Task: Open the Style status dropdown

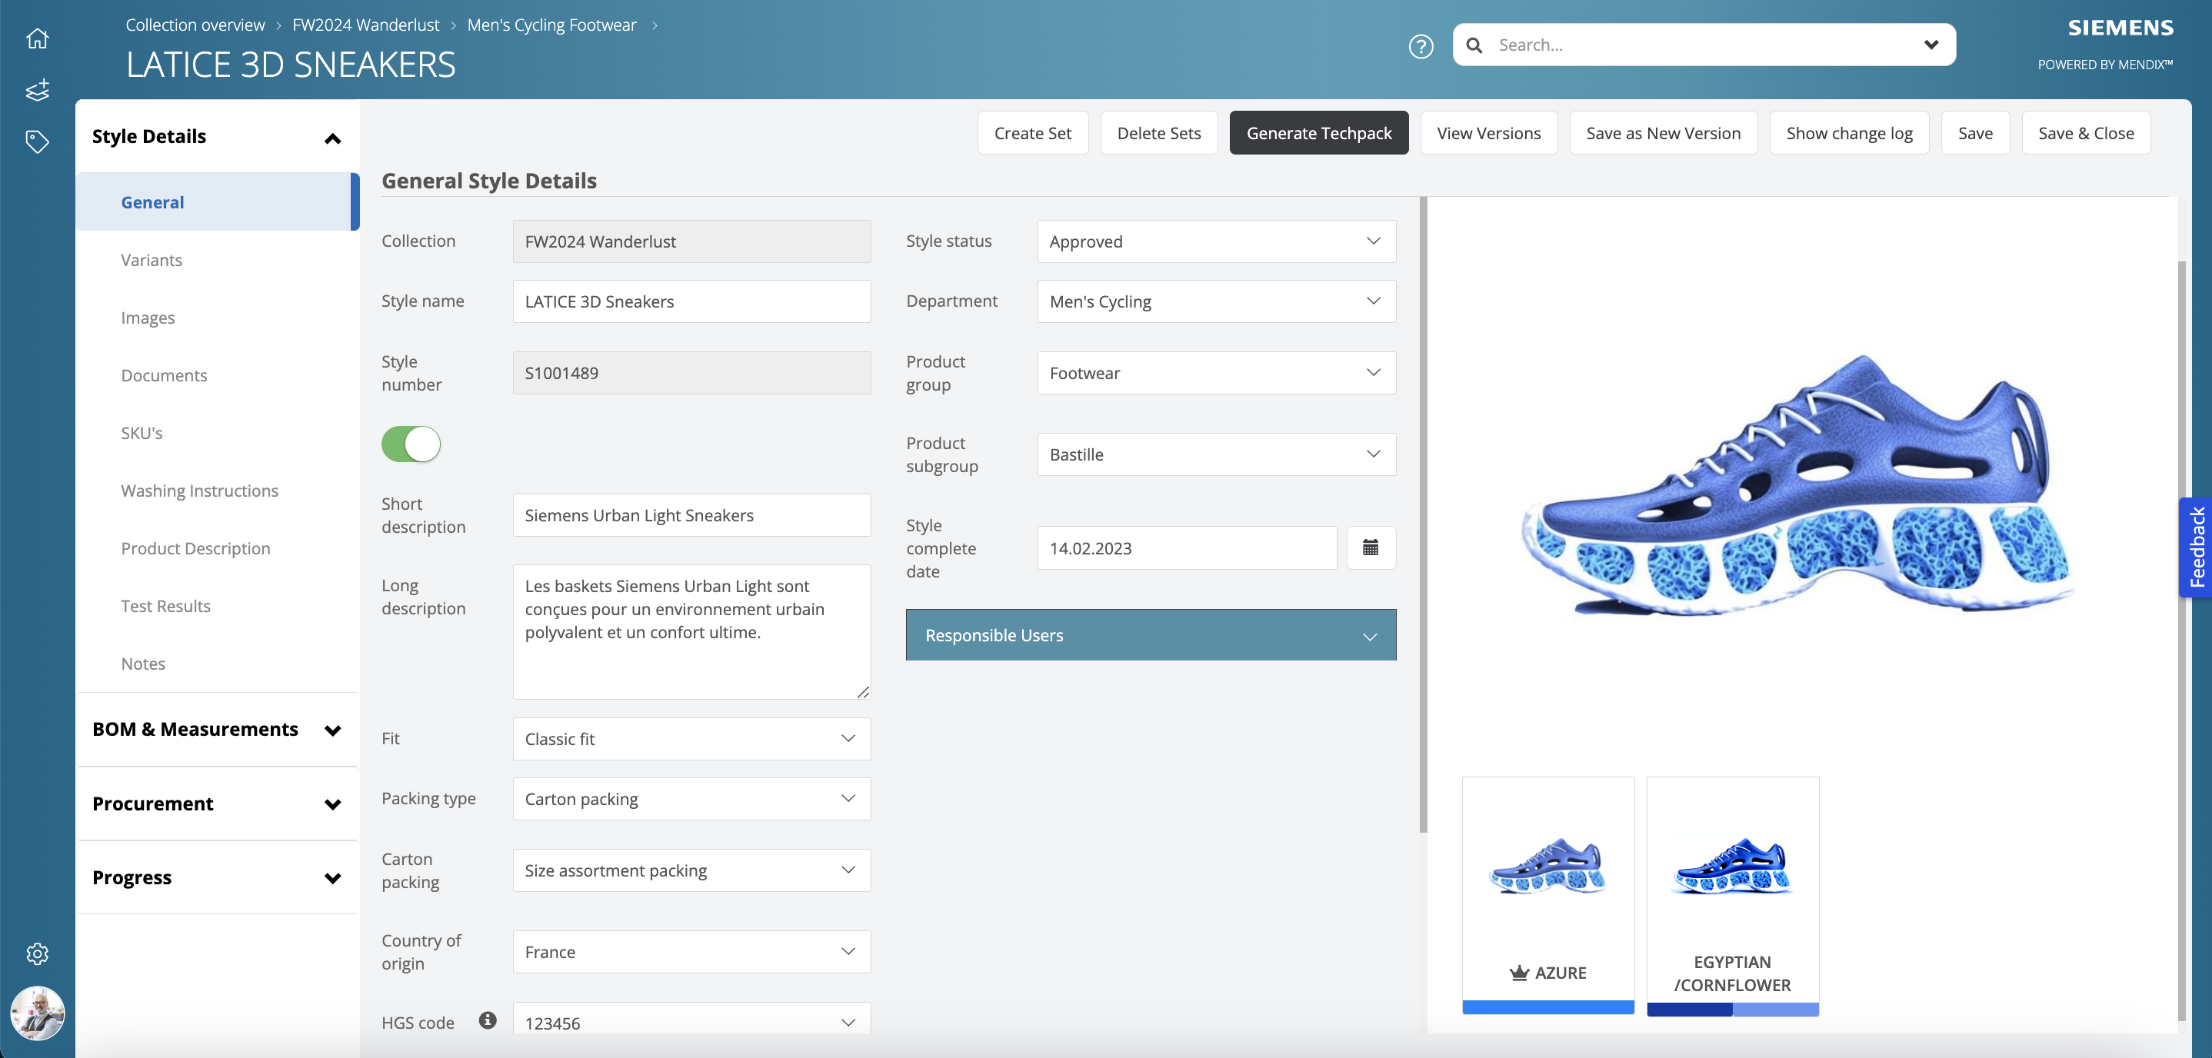Action: tap(1216, 241)
